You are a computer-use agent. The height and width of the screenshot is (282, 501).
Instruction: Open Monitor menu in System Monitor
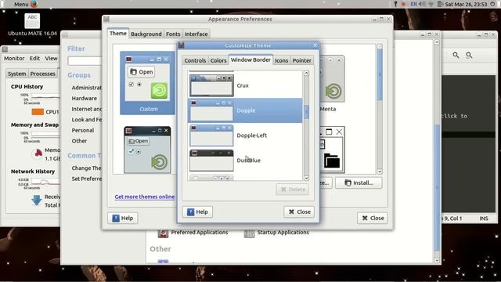pos(14,58)
